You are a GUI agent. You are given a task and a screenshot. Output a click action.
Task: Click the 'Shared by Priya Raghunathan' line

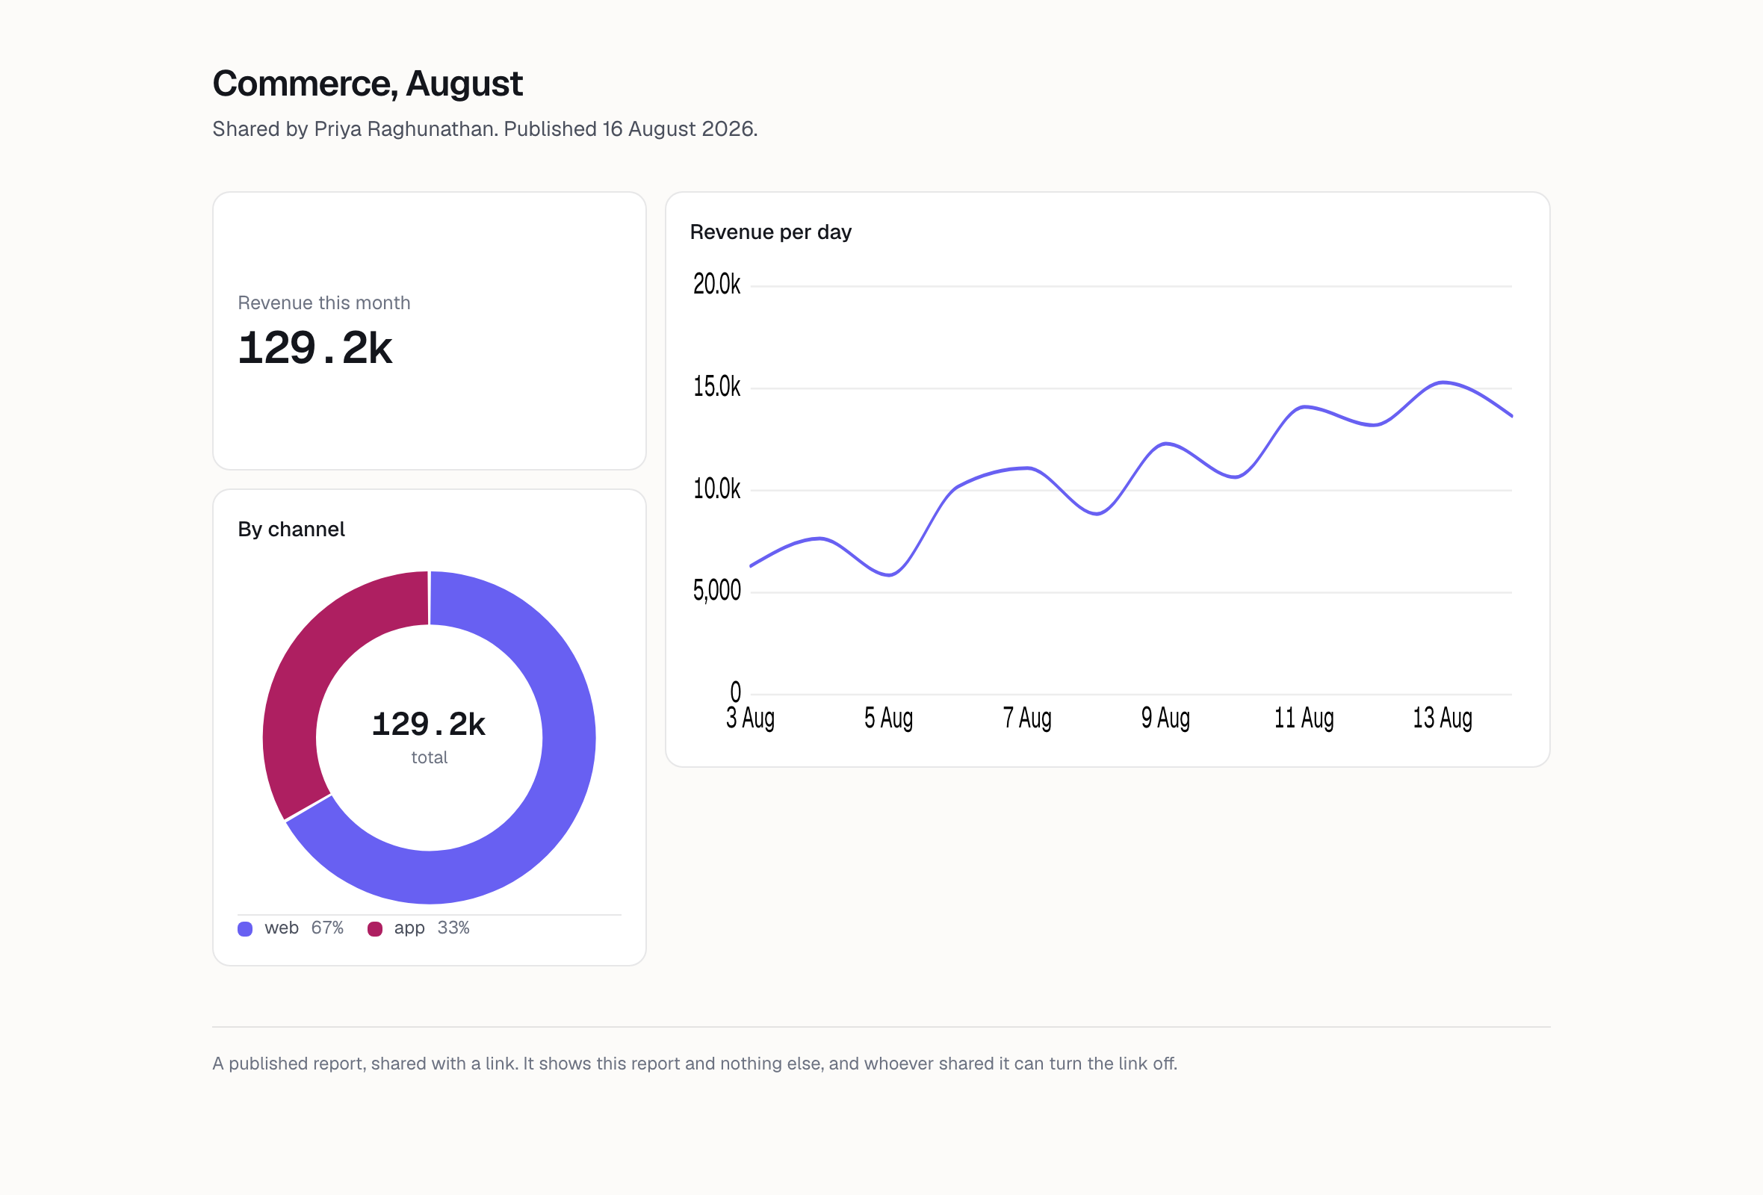[485, 129]
